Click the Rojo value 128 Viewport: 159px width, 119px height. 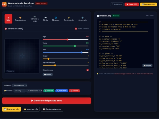[87, 36]
